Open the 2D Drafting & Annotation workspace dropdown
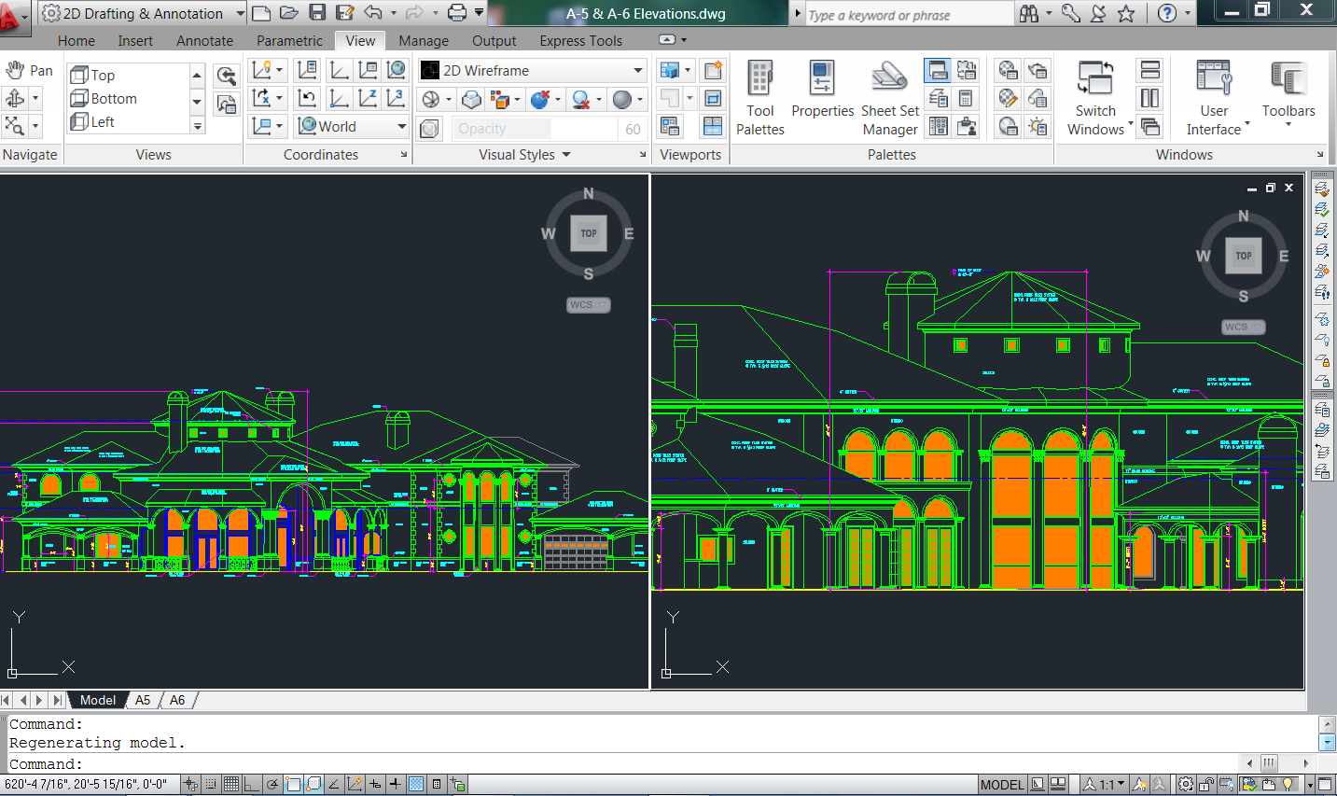Viewport: 1337px width, 796px height. pyautogui.click(x=240, y=13)
